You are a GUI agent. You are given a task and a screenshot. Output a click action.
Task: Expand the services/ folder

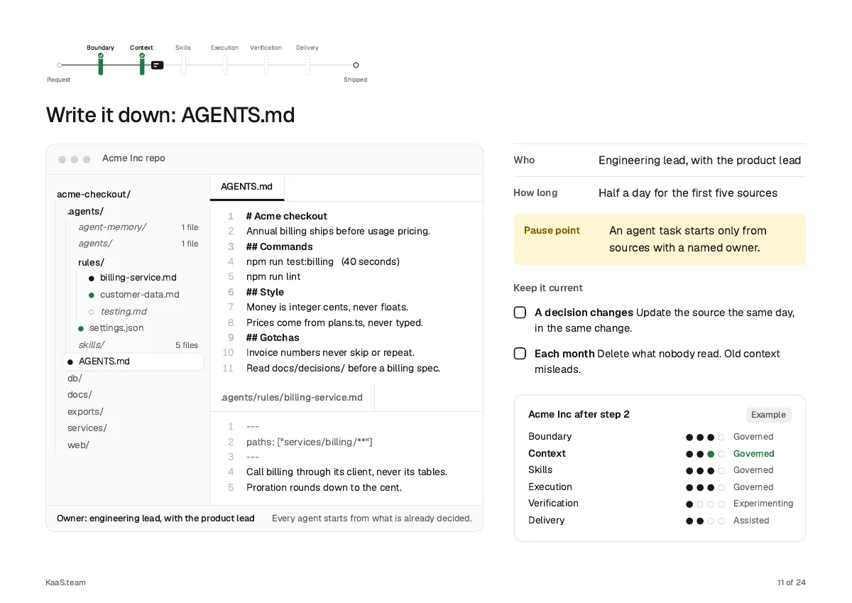tap(87, 428)
